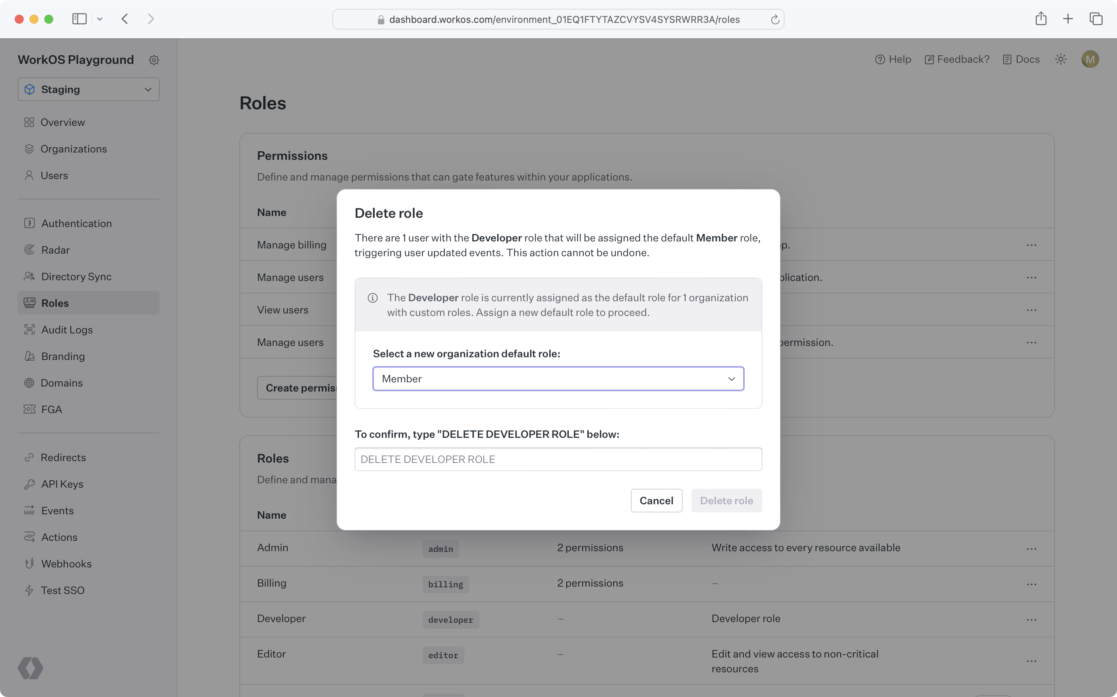This screenshot has width=1117, height=697.
Task: Navigate to Organizations in the sidebar
Action: click(89, 149)
